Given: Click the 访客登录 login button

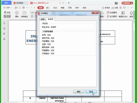Looking at the screenshot, I should (x=127, y=3).
